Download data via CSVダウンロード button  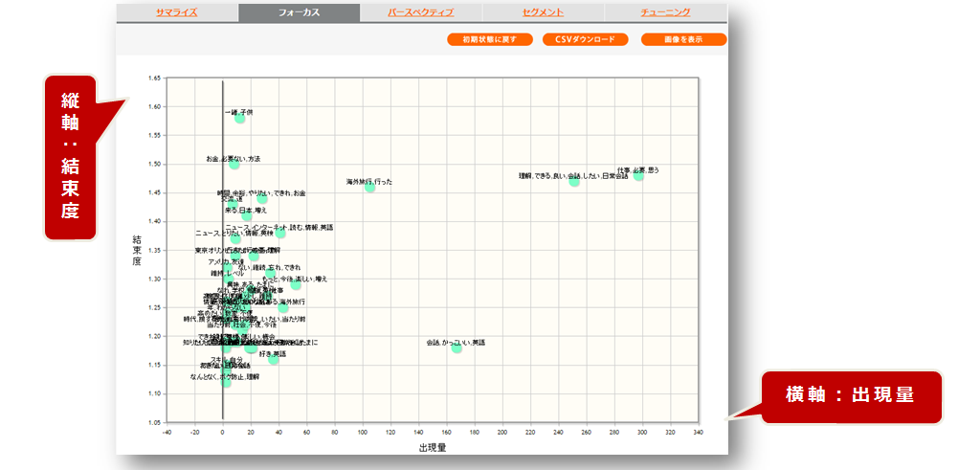(x=586, y=40)
